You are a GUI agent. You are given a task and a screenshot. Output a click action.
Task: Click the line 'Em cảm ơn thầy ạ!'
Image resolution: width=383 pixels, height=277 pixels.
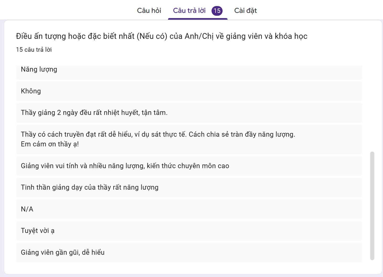50,144
